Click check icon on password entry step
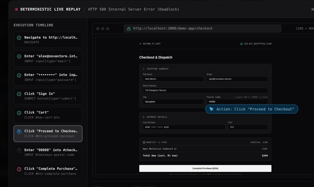The height and width of the screenshot is (187, 314). [x=19, y=75]
